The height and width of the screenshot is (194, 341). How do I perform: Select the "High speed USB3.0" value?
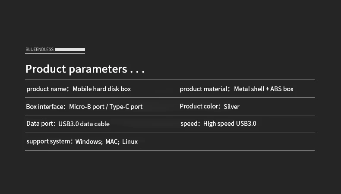(230, 124)
